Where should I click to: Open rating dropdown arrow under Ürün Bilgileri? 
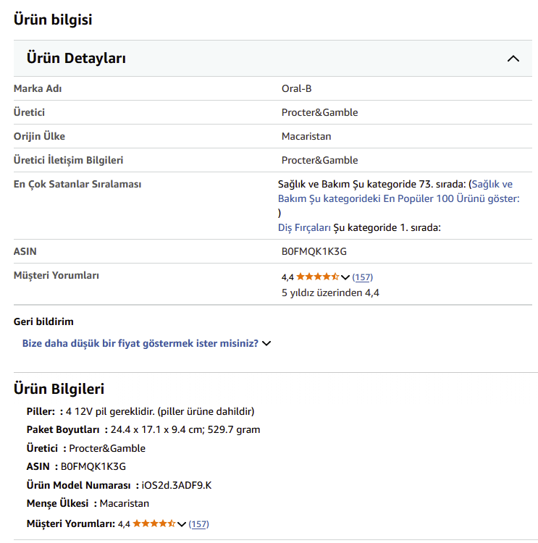point(182,524)
